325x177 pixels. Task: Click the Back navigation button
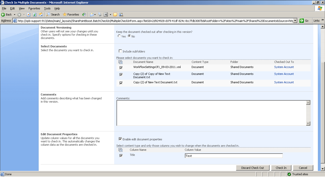[x=7, y=15]
